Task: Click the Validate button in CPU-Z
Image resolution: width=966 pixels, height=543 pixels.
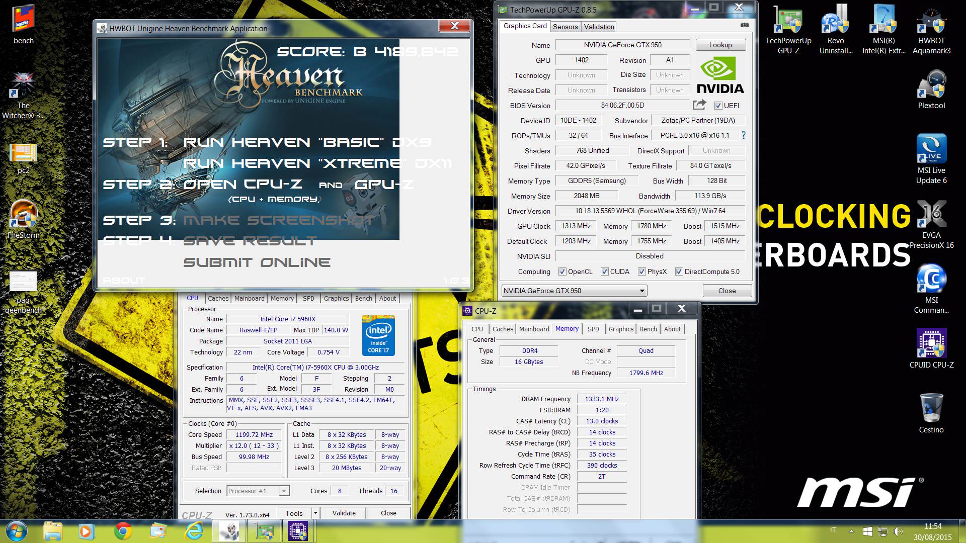Action: tap(344, 513)
